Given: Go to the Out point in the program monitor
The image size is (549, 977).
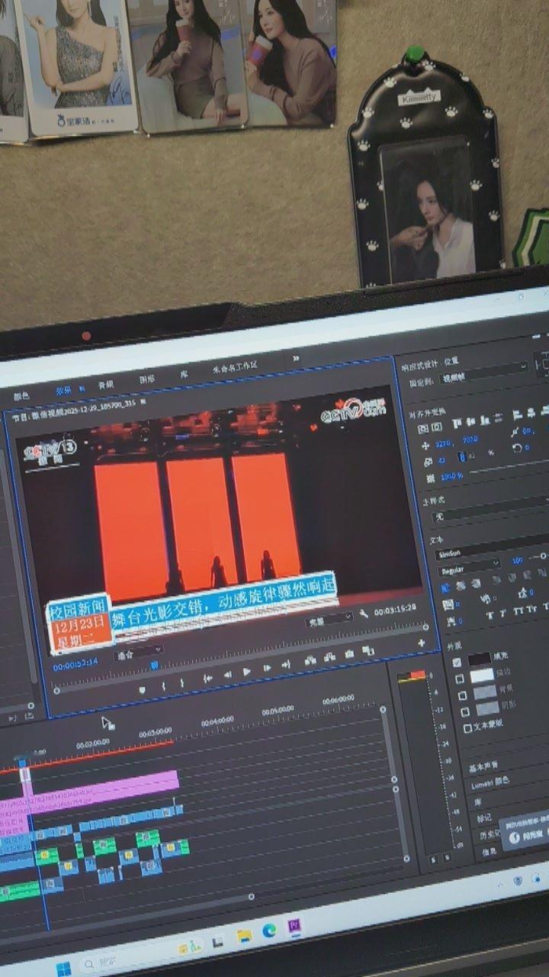Looking at the screenshot, I should (286, 665).
